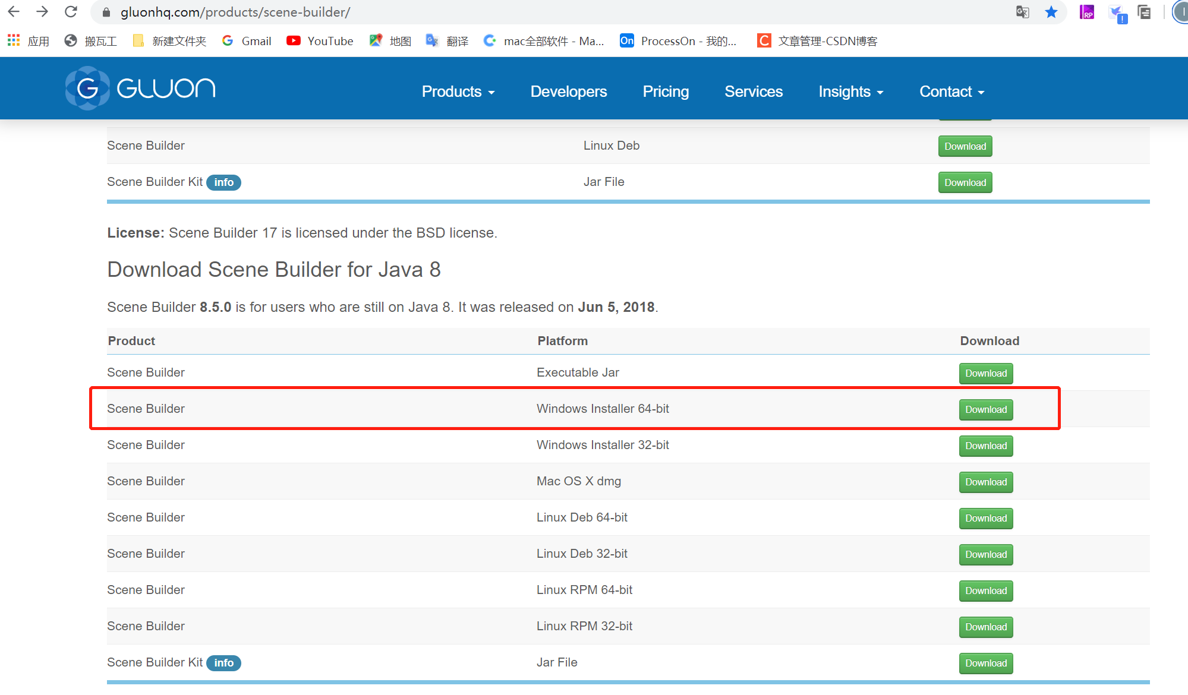Select the 'Windows Installer 64-bit' platform text
Screen dimensions: 1188x695
click(x=603, y=409)
